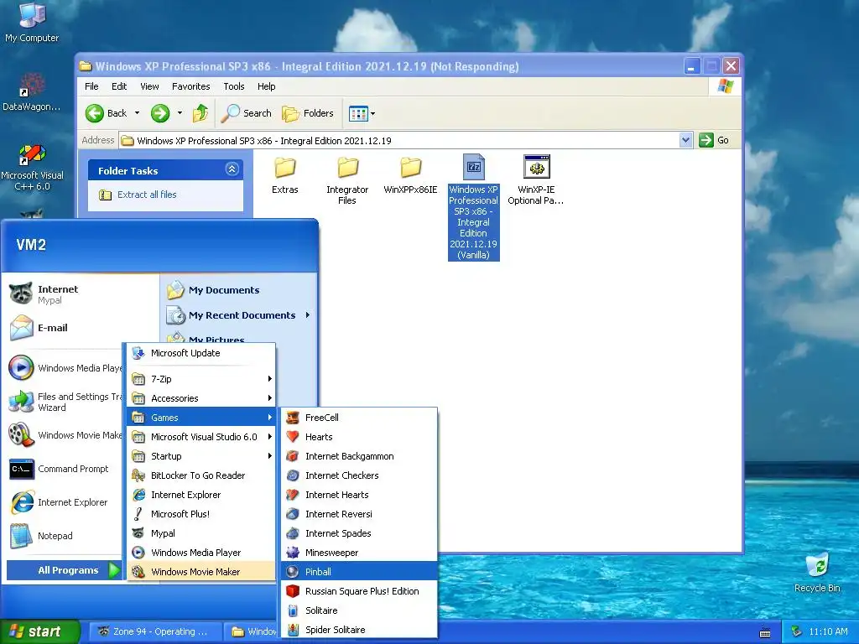Open the File menu

coord(91,86)
